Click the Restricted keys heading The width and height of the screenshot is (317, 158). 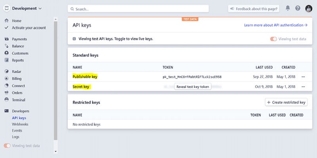tap(86, 102)
